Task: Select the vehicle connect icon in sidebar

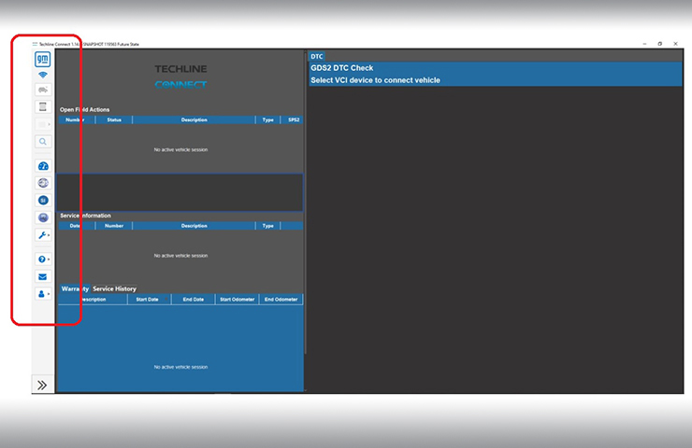Action: pyautogui.click(x=43, y=91)
